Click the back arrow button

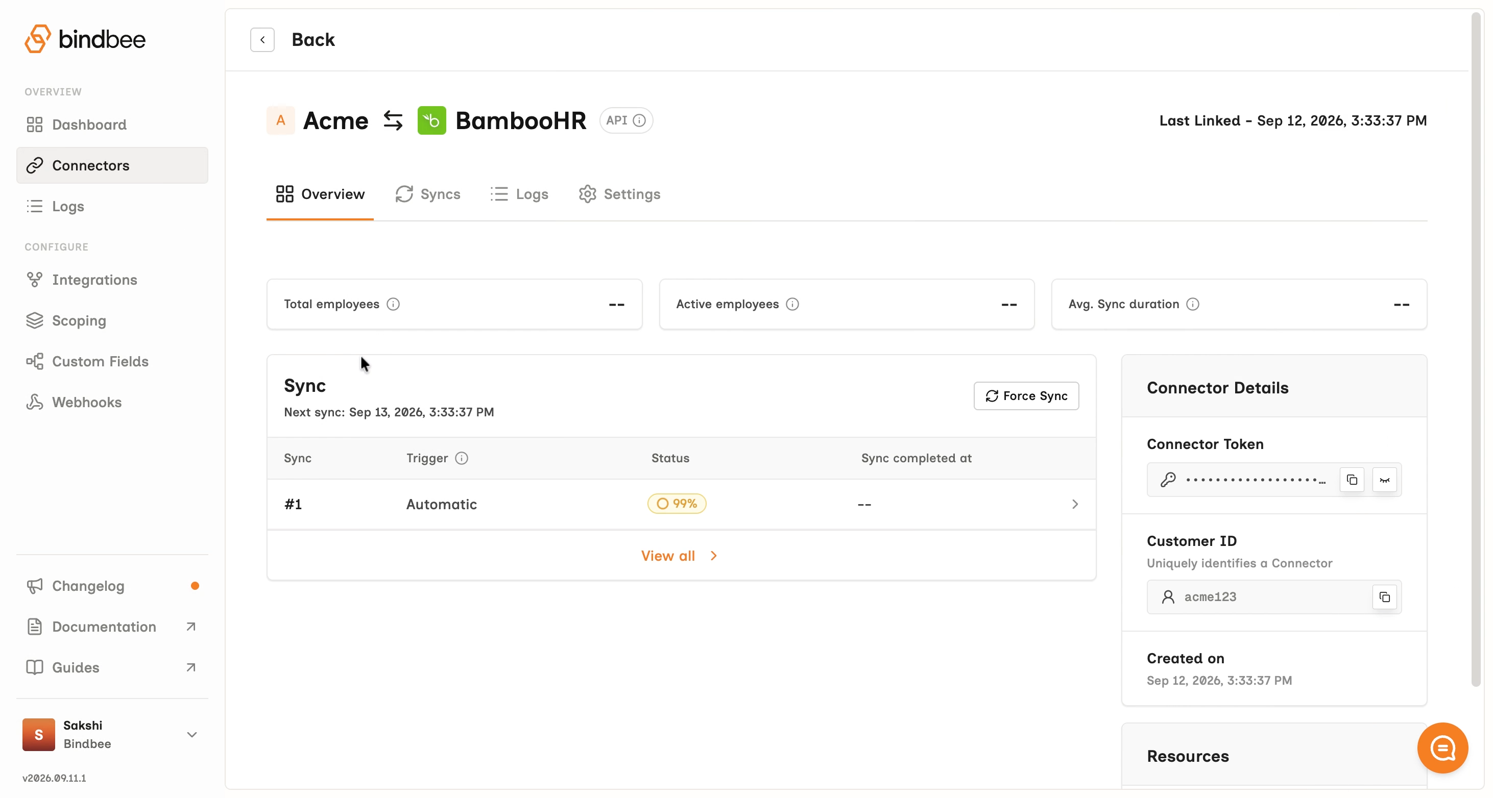[x=262, y=39]
